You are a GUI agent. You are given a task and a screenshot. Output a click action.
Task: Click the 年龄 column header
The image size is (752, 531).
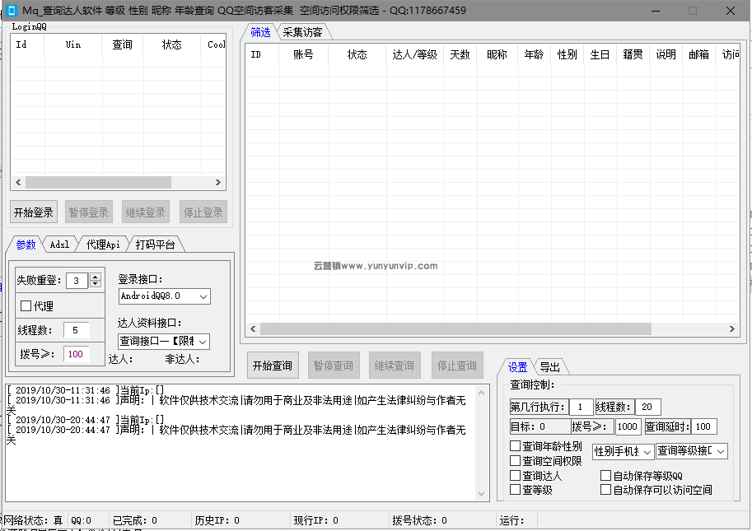tap(534, 54)
